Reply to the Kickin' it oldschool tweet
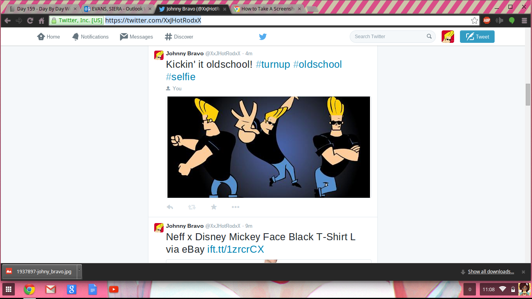Screen dimensions: 532x299 pyautogui.click(x=170, y=207)
